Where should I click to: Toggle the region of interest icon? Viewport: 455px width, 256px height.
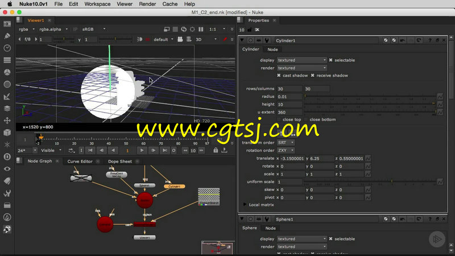pos(192,30)
